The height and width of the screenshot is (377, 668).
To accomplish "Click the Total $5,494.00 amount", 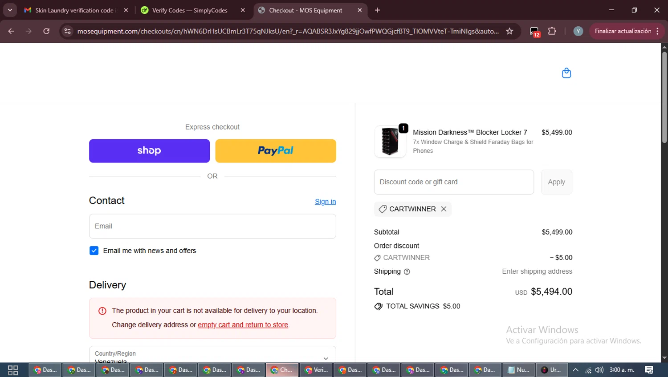I will coord(551,292).
